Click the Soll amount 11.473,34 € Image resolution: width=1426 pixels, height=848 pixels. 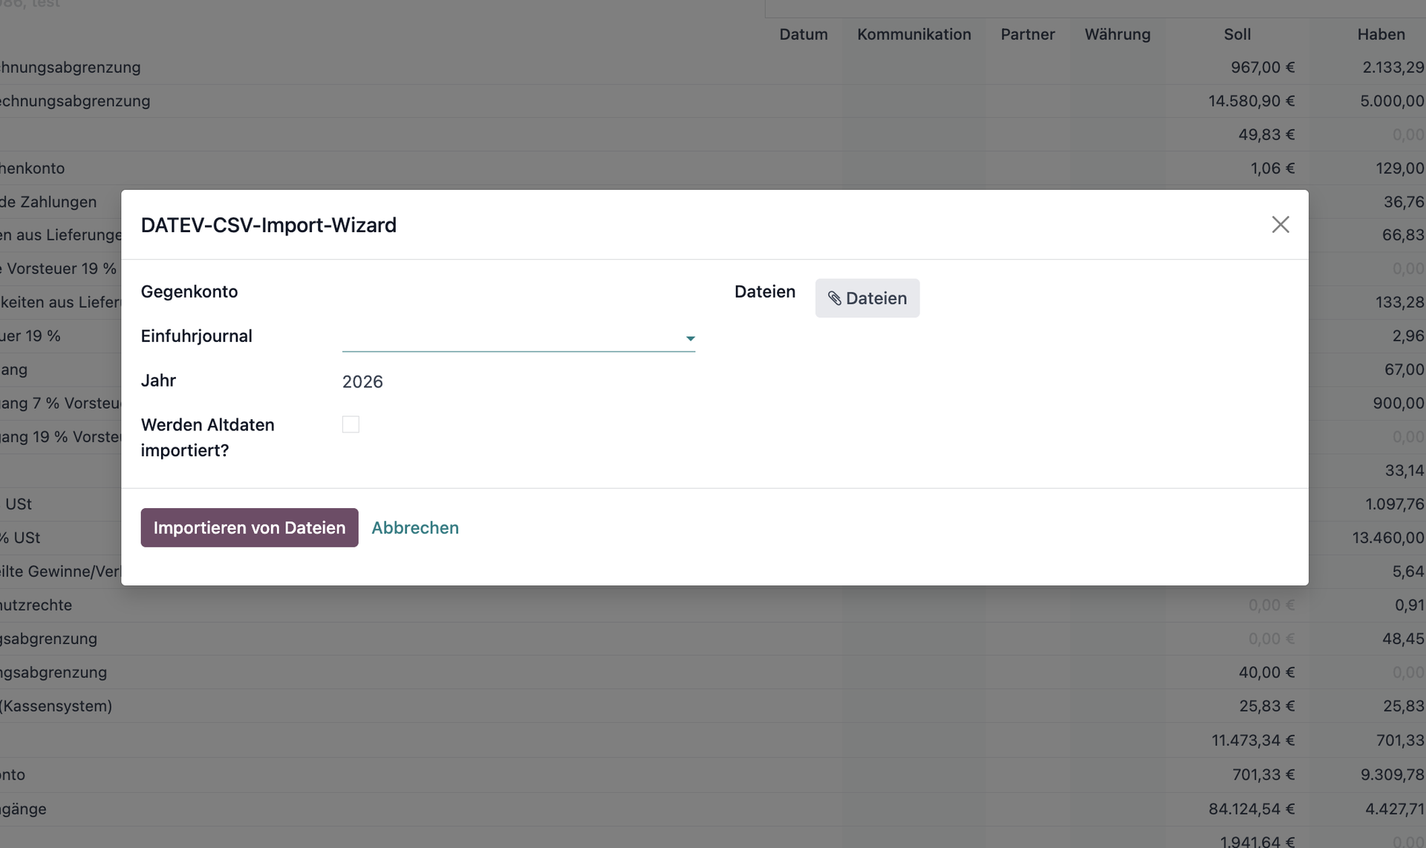pos(1253,740)
